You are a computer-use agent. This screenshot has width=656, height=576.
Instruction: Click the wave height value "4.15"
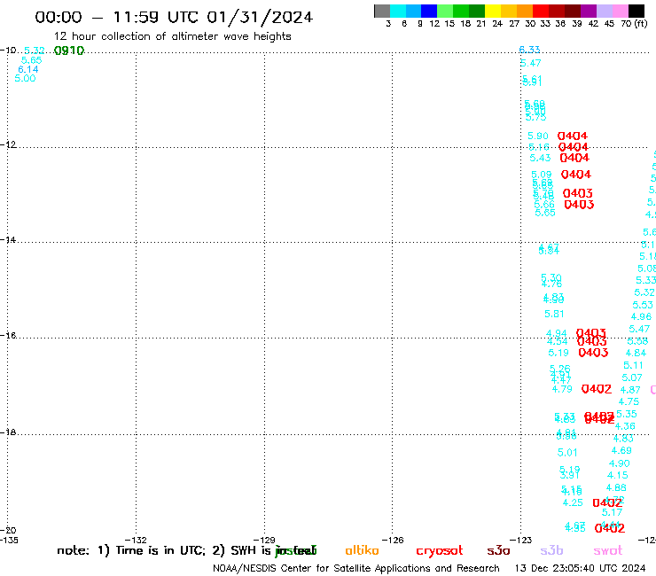coord(618,475)
